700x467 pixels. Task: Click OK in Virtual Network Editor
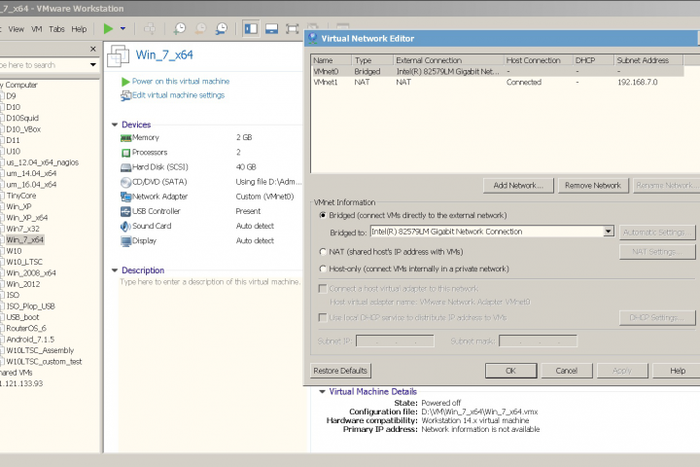[x=510, y=371]
